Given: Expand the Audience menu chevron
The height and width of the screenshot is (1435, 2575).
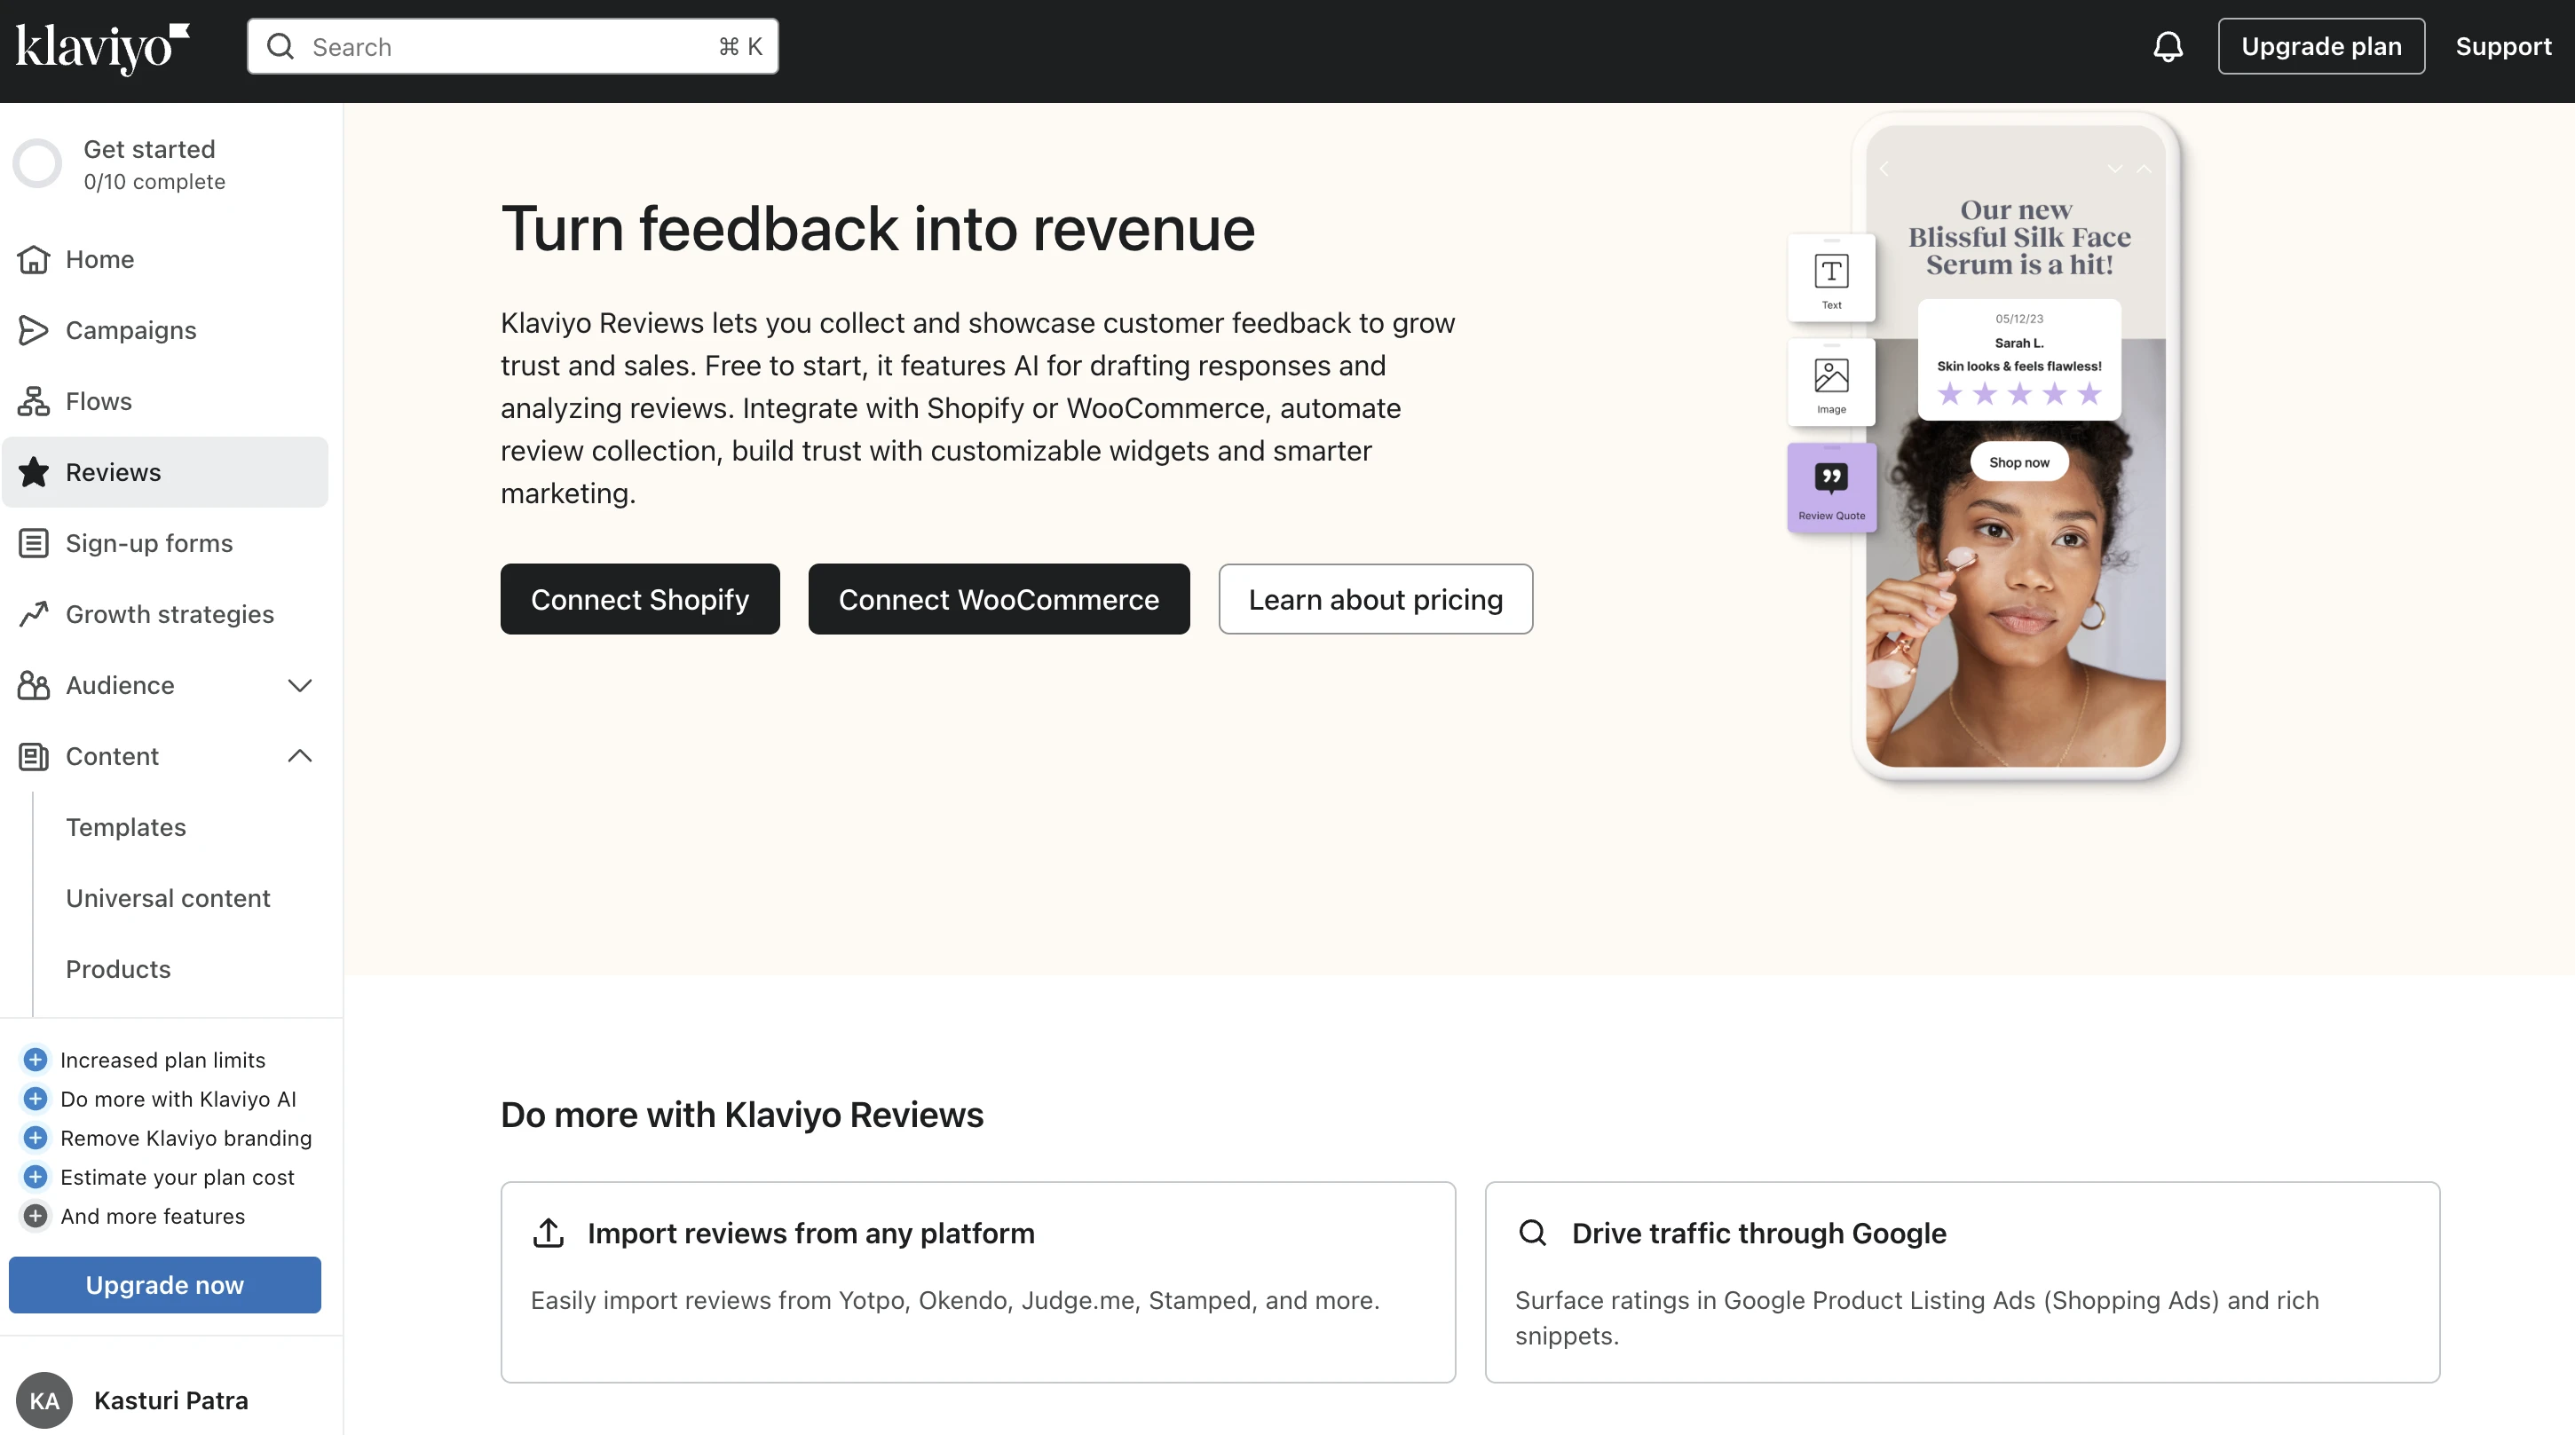Looking at the screenshot, I should point(300,684).
